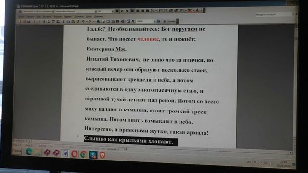This screenshot has height=173, width=308.
Task: Open the Times New Roman font dropdown
Action: click(96, 12)
